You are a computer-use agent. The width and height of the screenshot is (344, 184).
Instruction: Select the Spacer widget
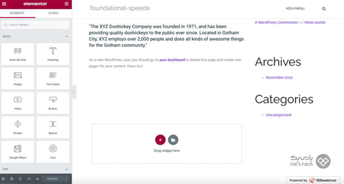[x=53, y=127]
